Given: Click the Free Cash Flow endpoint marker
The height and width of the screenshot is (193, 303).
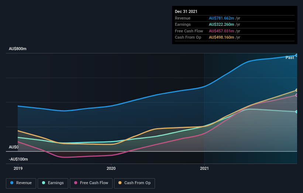Looking at the screenshot, I should [x=297, y=95].
